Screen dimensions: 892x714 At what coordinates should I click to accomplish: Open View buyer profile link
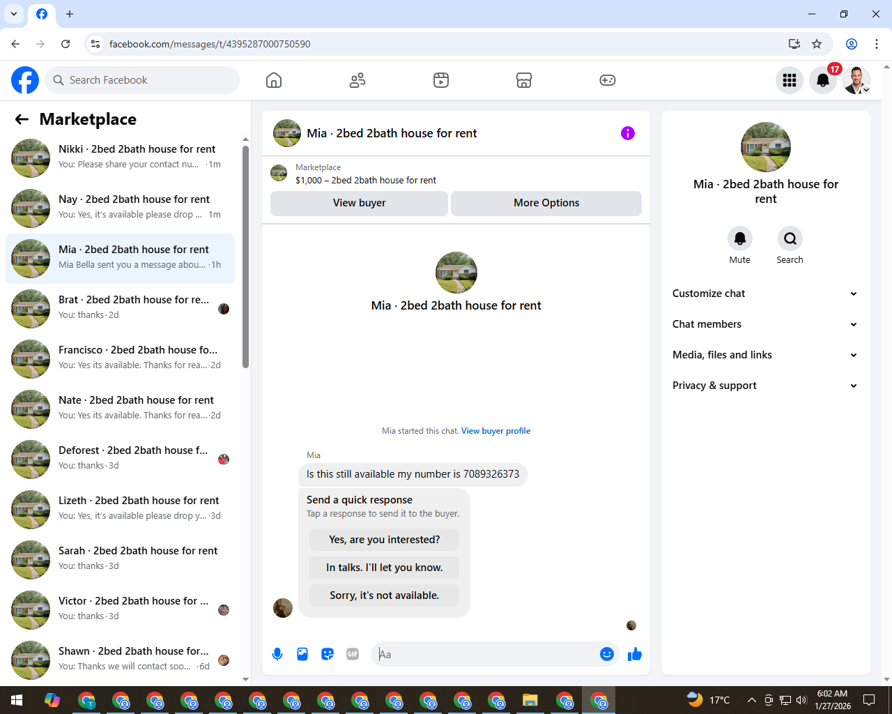(495, 431)
